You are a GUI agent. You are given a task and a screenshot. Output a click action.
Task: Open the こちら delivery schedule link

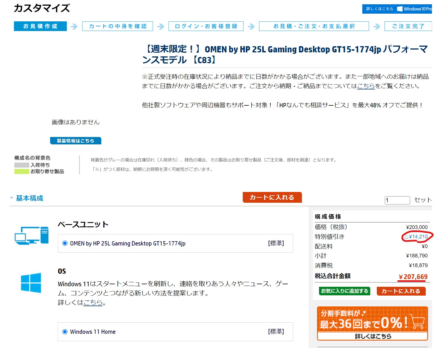pos(366,86)
